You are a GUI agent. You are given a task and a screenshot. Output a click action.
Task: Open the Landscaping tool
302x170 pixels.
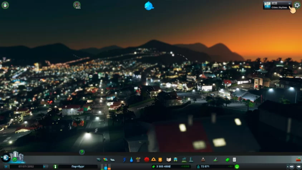tap(215, 160)
